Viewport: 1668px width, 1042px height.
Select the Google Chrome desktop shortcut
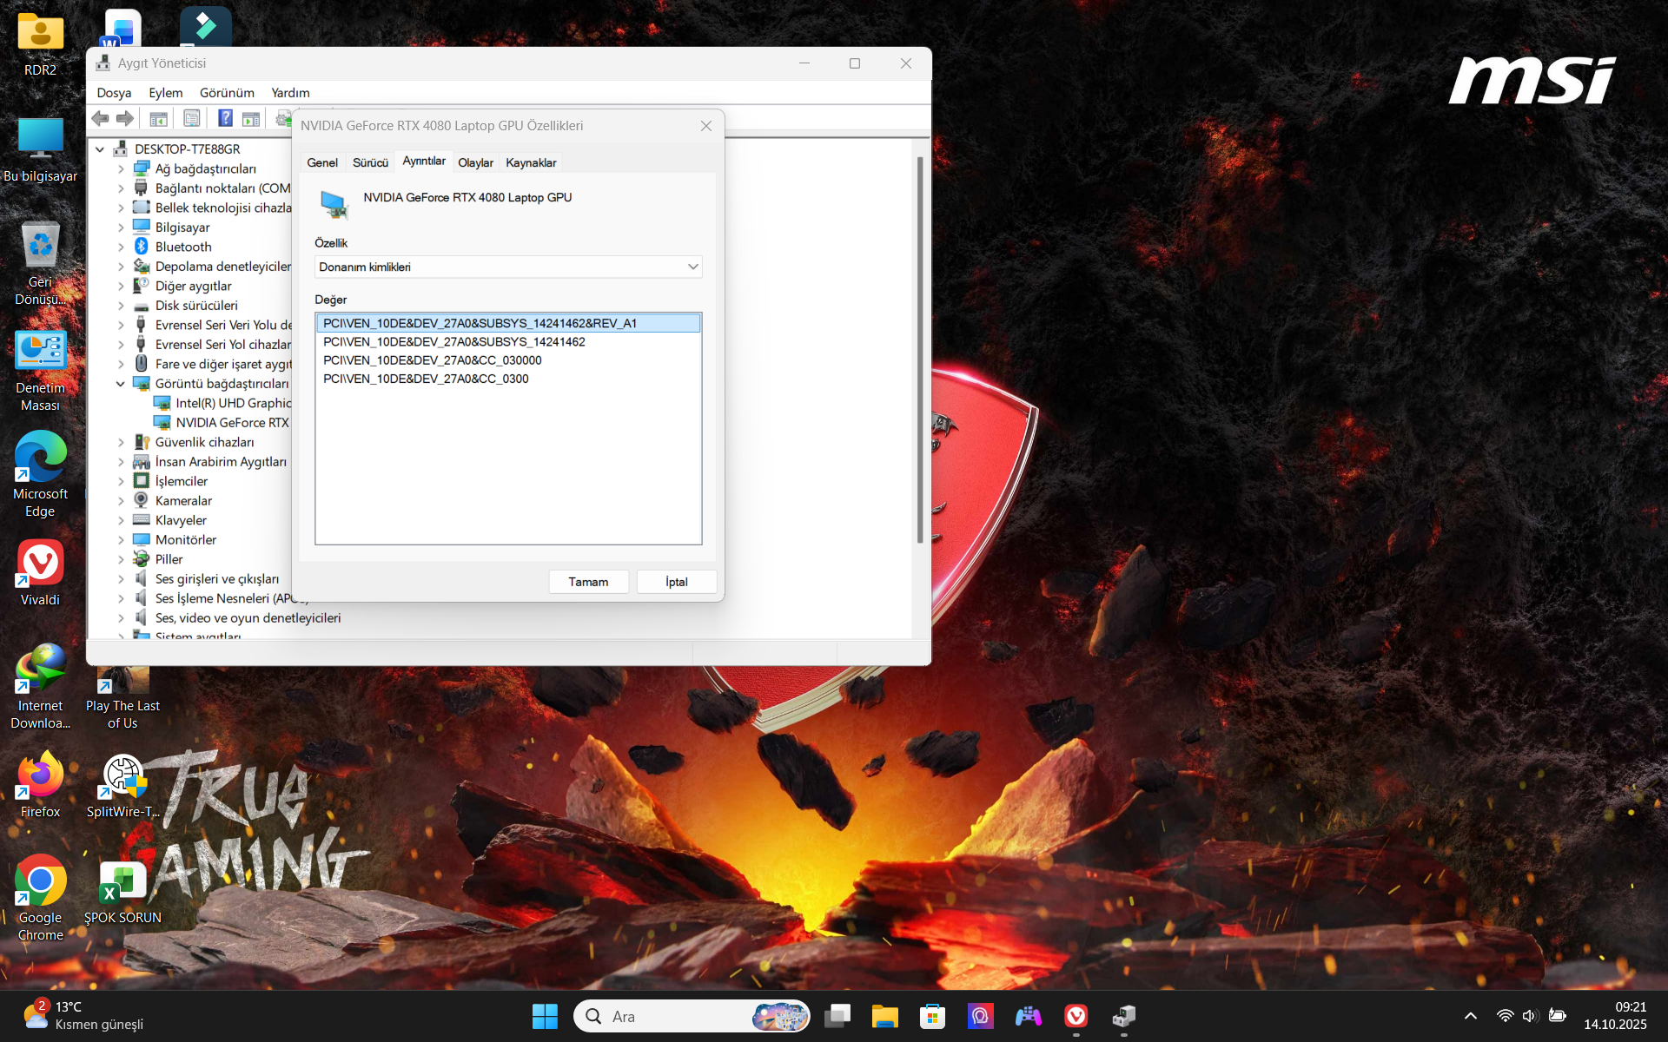pyautogui.click(x=40, y=899)
